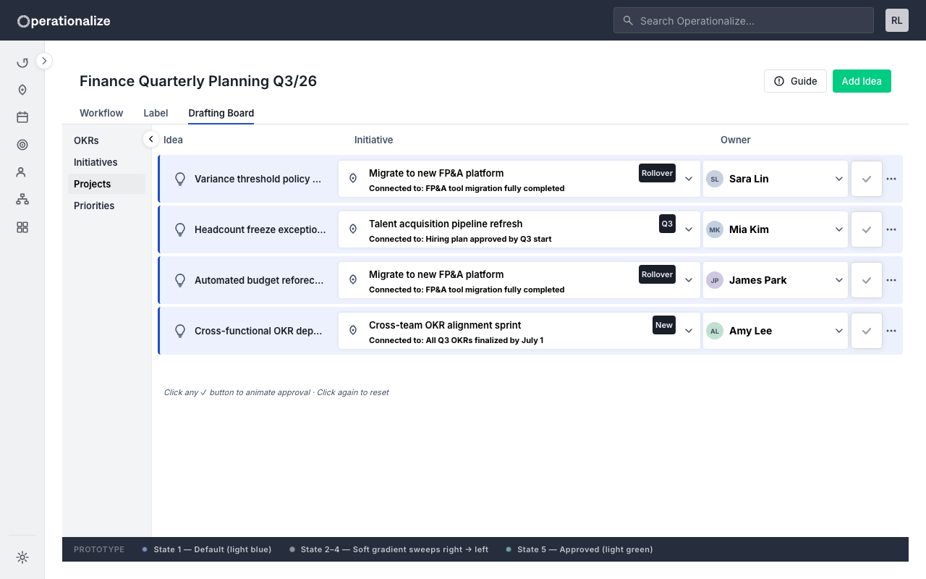Open more options for Amy Lee row
Viewport: 926px width, 579px height.
891,331
